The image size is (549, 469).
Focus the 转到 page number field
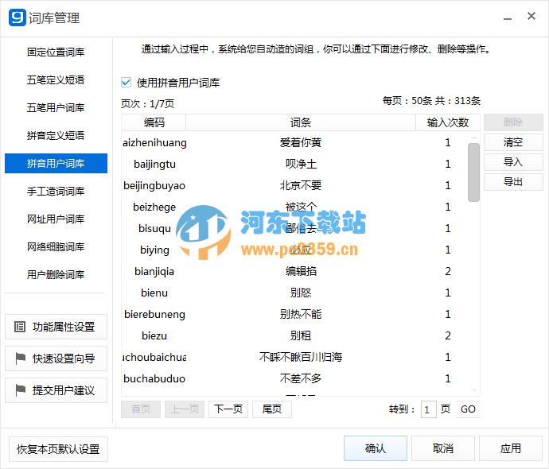pos(428,409)
